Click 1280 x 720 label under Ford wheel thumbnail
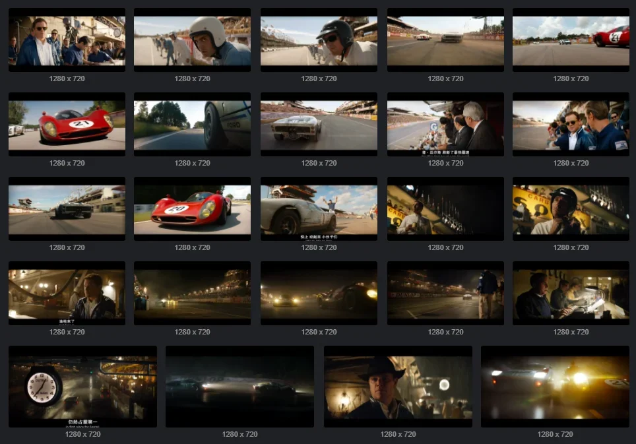This screenshot has width=636, height=444. tap(192, 163)
